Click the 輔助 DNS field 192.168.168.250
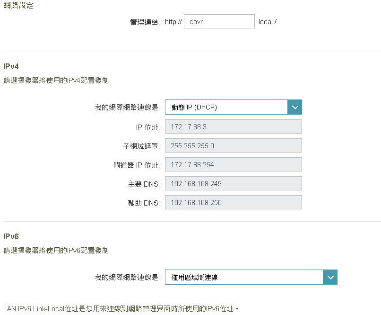The width and height of the screenshot is (381, 315). (x=233, y=203)
